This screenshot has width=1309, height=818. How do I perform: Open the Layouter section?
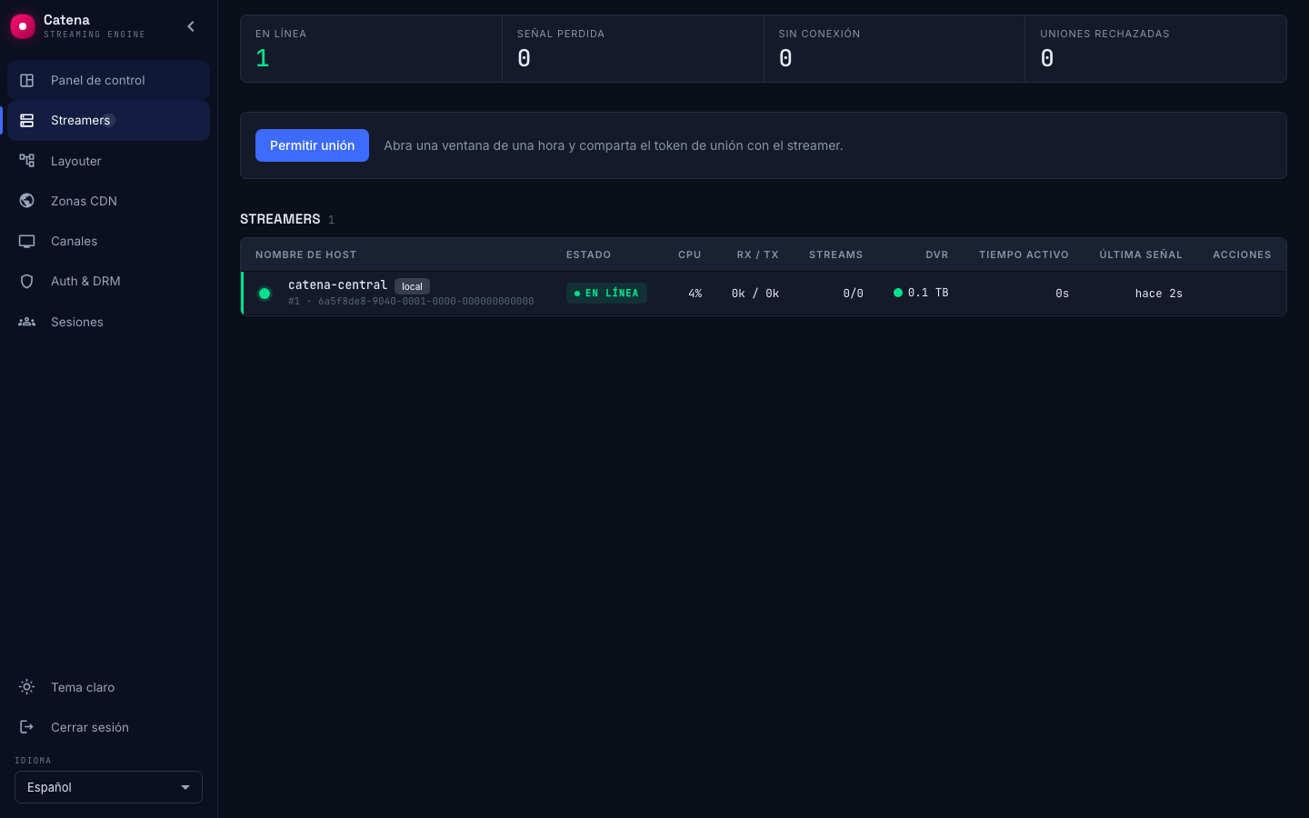(x=108, y=161)
